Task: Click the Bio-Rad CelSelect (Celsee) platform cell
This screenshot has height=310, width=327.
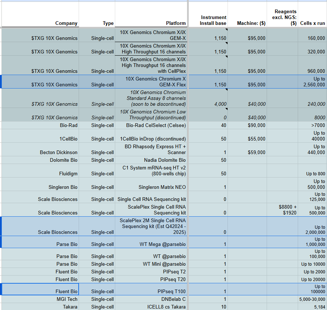Action: [151, 126]
